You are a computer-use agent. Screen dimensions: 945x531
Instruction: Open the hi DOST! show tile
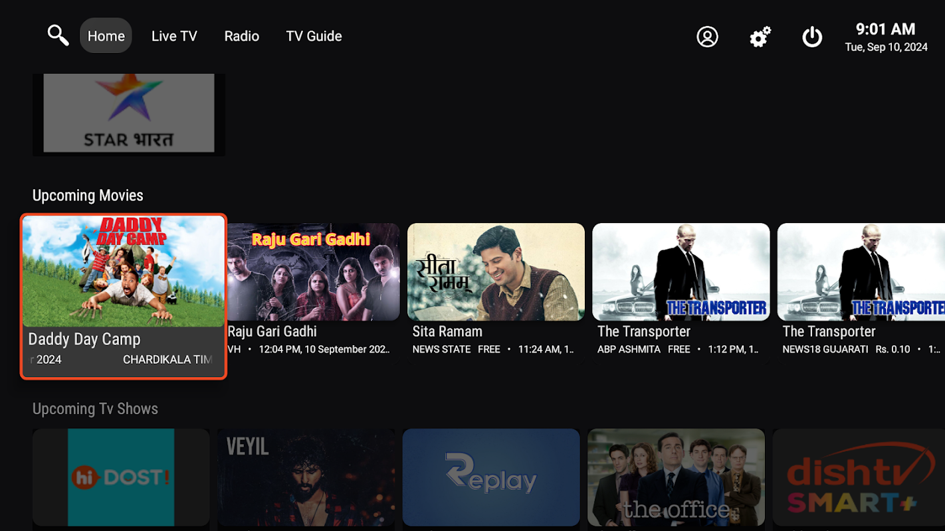tap(121, 477)
